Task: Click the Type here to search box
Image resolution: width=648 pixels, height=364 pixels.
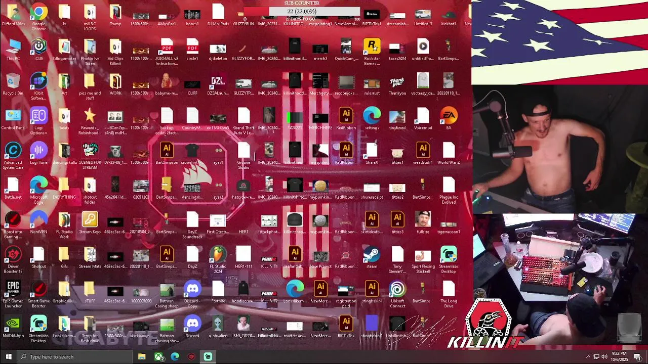Action: click(75, 357)
